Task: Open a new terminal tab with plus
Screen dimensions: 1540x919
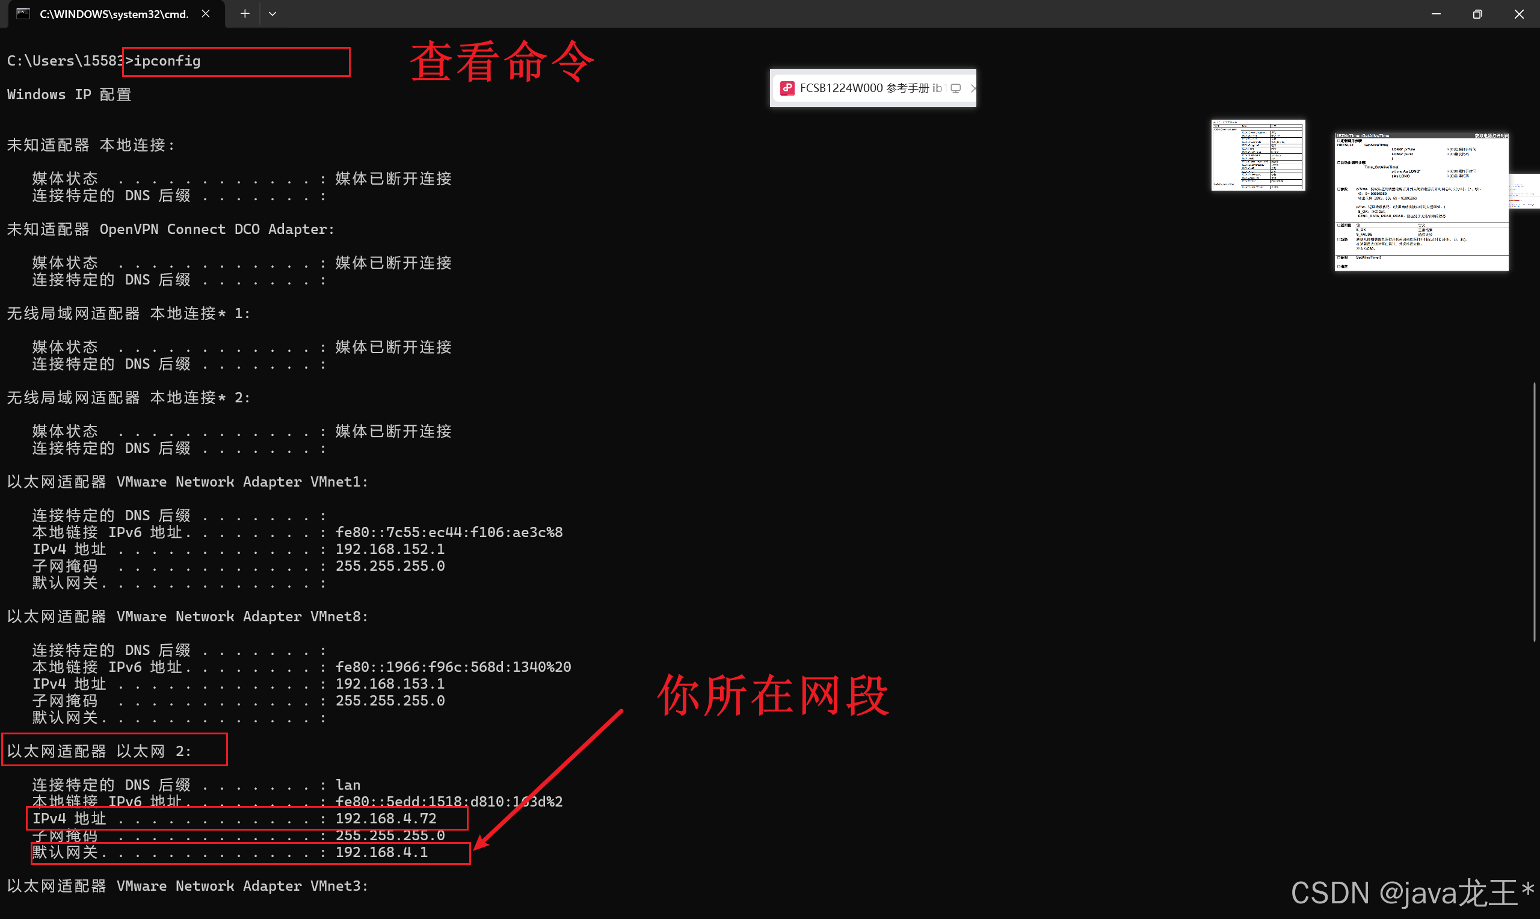Action: (x=245, y=14)
